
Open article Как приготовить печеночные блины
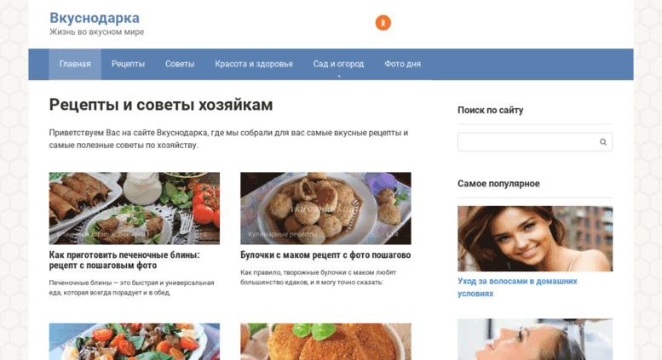(124, 260)
